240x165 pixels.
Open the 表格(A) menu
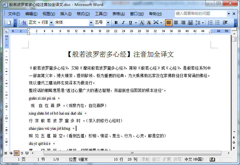(x=118, y=14)
